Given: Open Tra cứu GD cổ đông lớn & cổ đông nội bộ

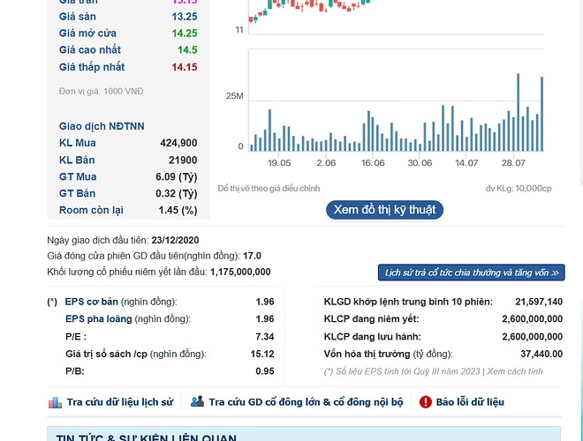Looking at the screenshot, I should tap(306, 402).
